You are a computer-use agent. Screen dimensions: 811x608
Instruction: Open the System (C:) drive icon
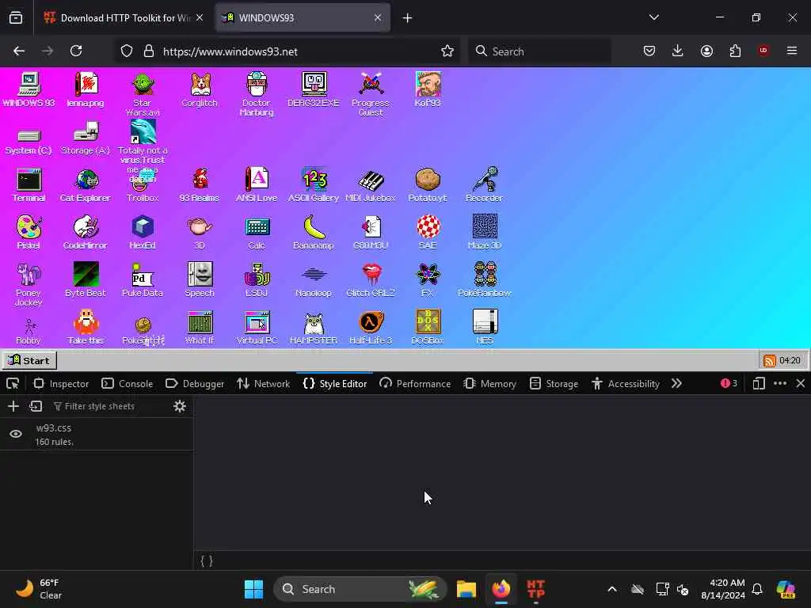point(29,141)
